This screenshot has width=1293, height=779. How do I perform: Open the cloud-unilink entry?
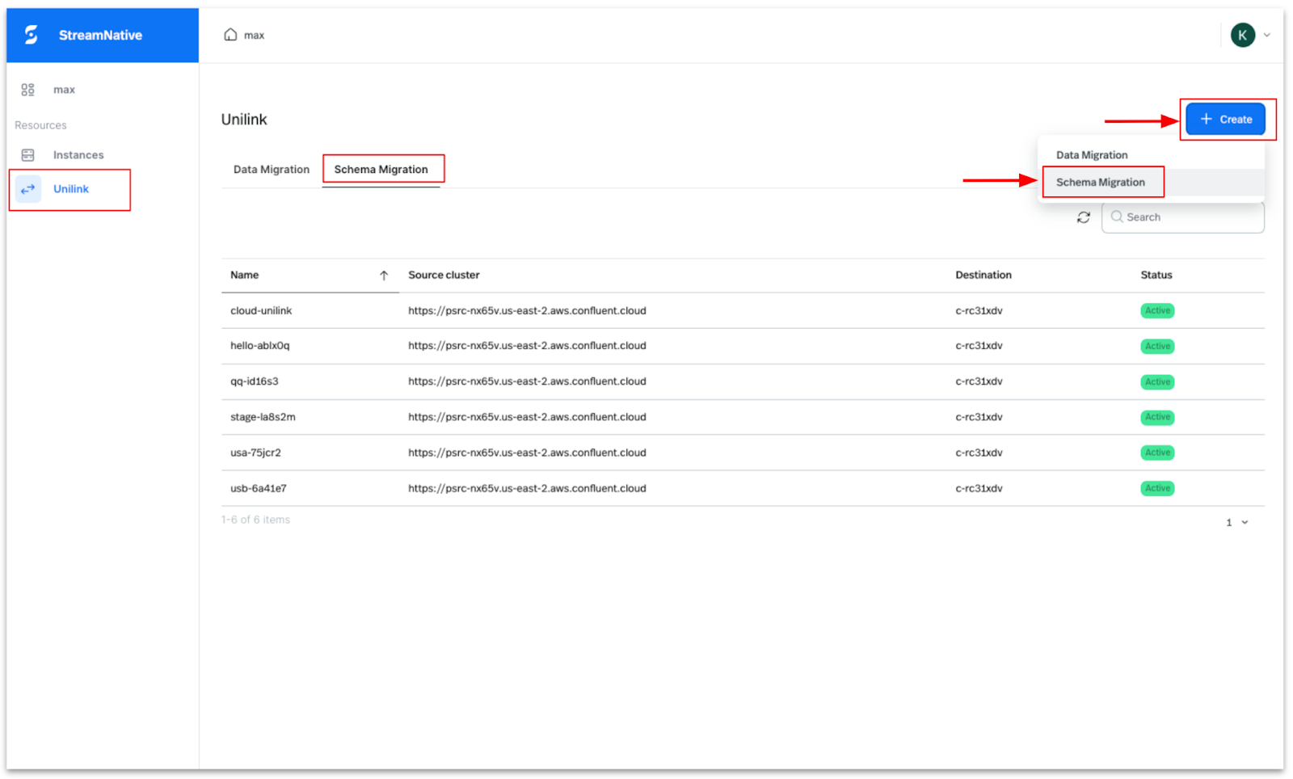click(x=261, y=311)
